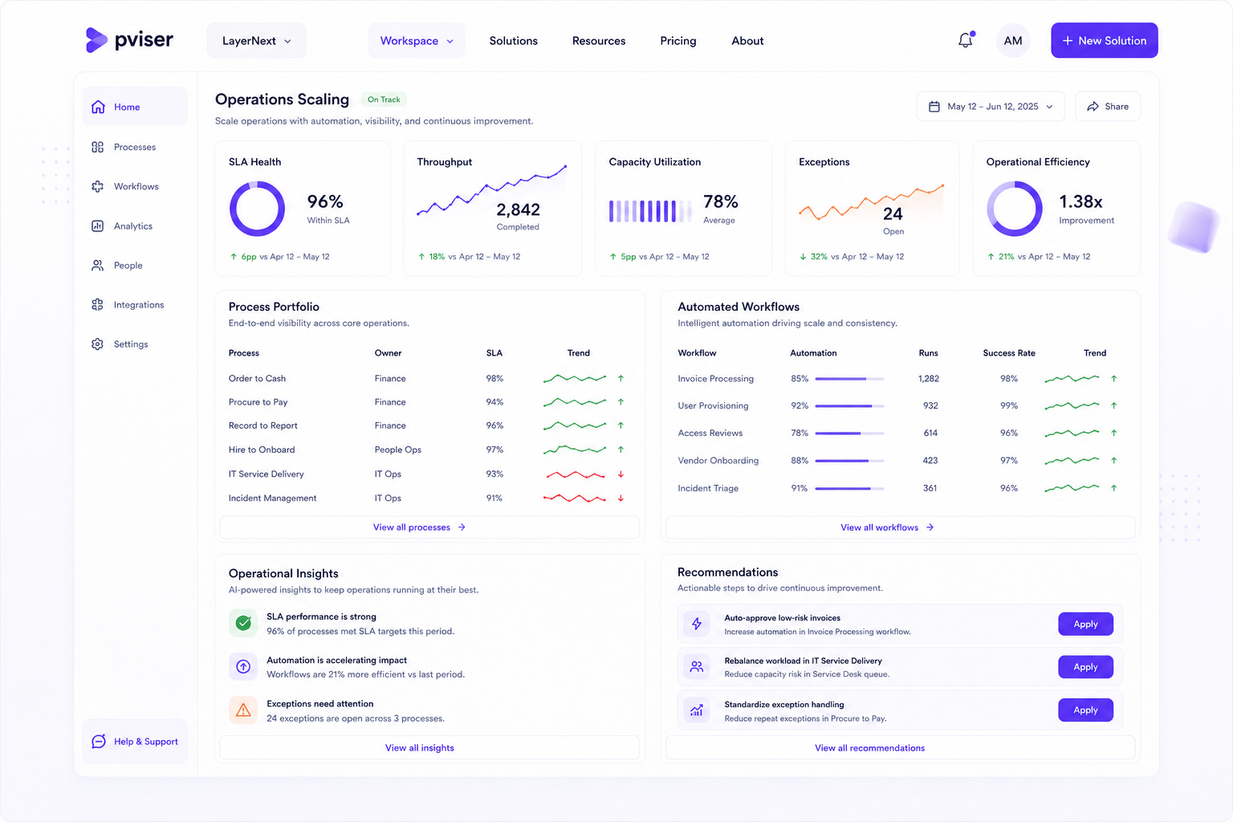Click the orange warning exceptions icon
Screen dimensions: 1233x822
point(243,710)
